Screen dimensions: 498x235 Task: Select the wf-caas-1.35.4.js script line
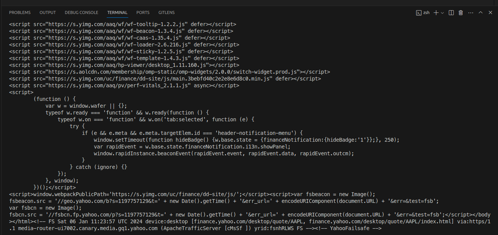coord(120,38)
